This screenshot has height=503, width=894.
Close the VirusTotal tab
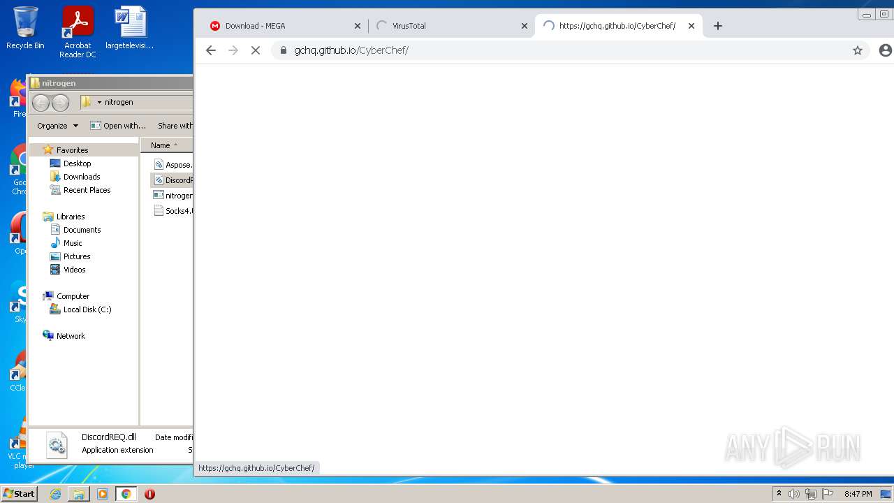point(525,26)
